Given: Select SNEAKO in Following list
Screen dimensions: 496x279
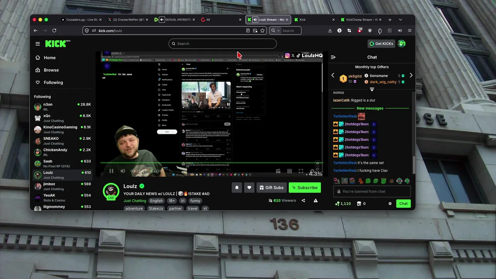Looking at the screenshot, I should (x=63, y=141).
